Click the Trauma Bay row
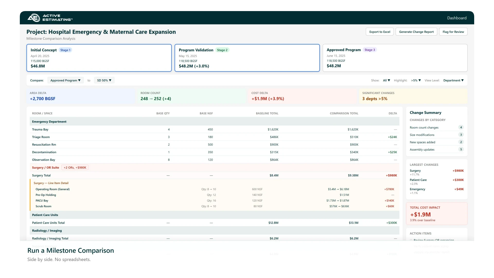494x278 pixels. coord(40,129)
